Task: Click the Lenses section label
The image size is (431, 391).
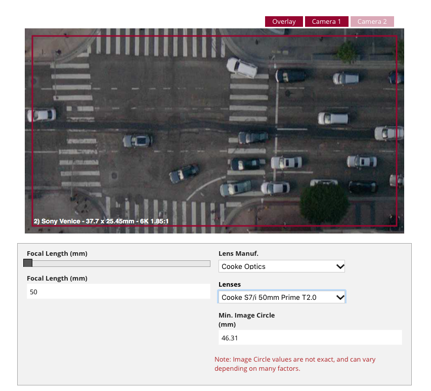Action: click(230, 284)
